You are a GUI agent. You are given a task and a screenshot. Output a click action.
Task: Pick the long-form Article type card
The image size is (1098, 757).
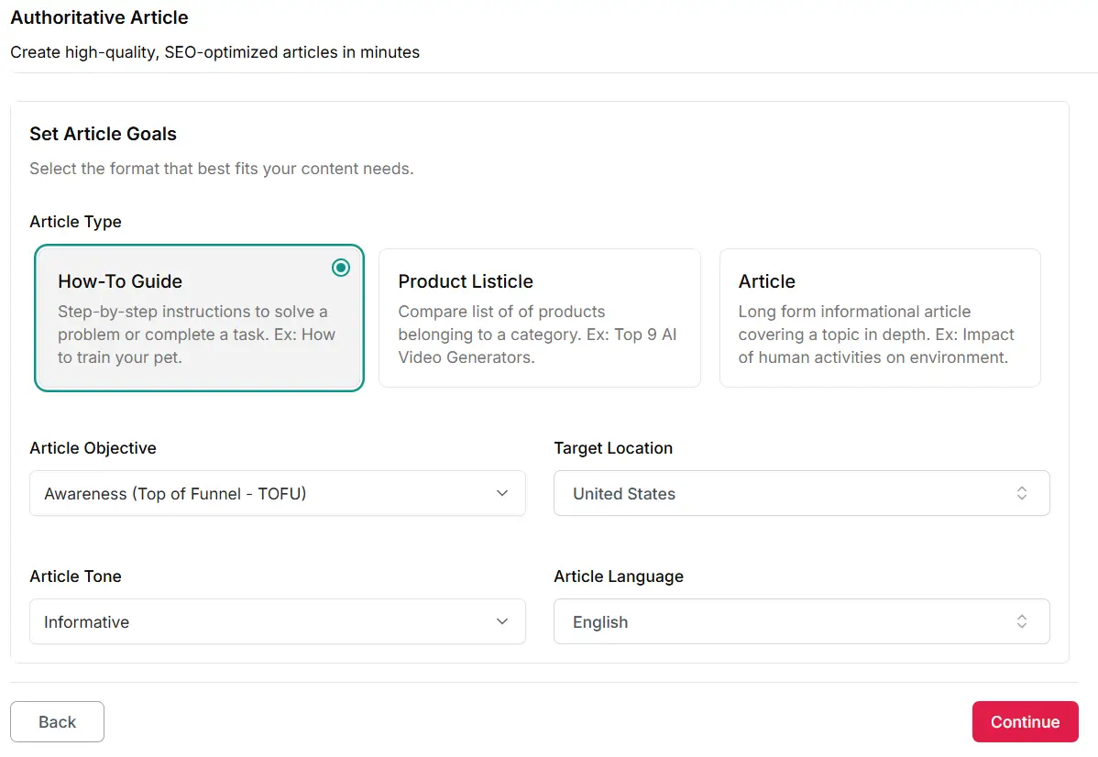tap(879, 318)
